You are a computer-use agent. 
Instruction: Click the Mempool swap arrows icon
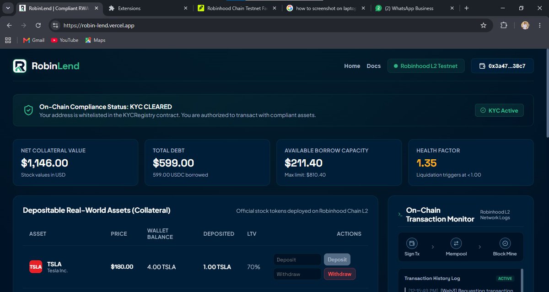coord(457,243)
